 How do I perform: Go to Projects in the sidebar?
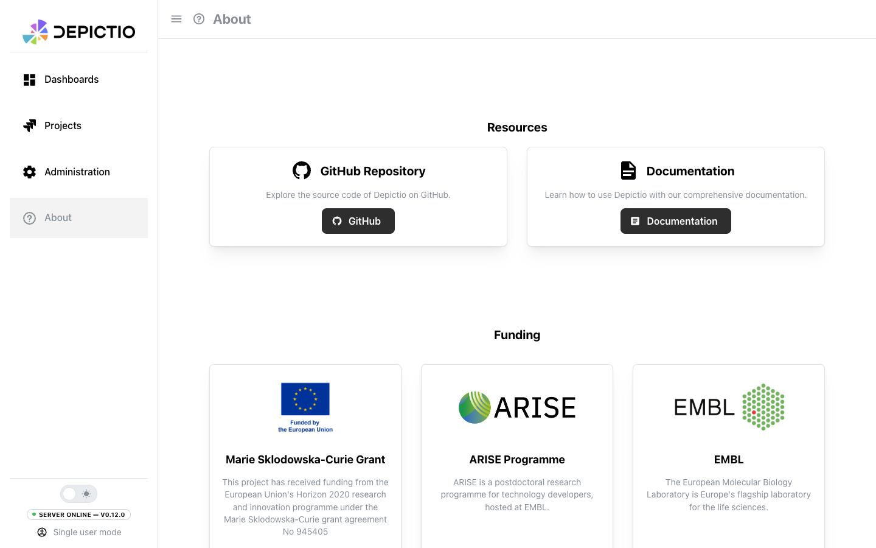[x=78, y=125]
